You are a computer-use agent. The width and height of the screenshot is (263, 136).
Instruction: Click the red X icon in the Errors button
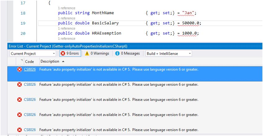63,53
